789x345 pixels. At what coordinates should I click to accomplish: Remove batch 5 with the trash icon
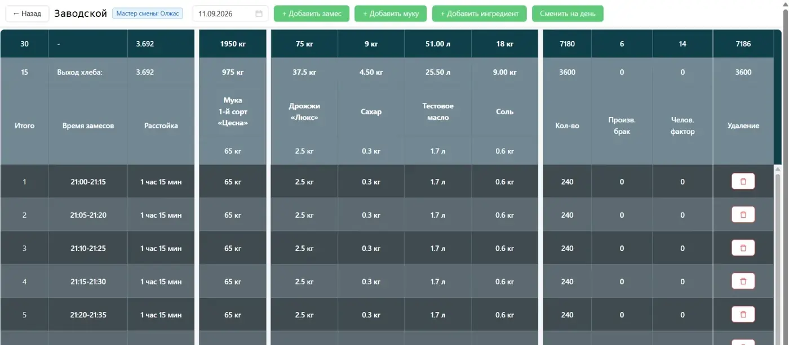tap(743, 314)
